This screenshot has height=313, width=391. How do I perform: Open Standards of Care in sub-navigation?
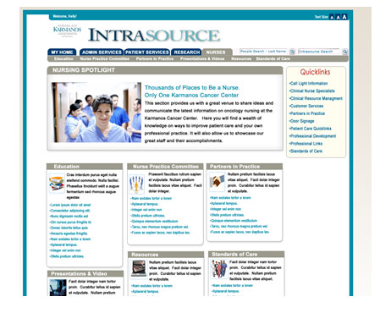tap(273, 58)
